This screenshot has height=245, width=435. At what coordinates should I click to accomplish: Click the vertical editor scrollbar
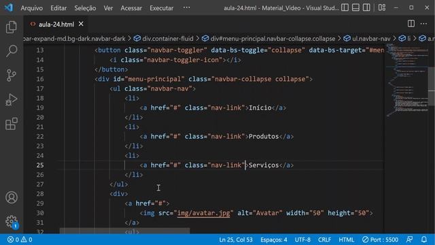(x=432, y=86)
